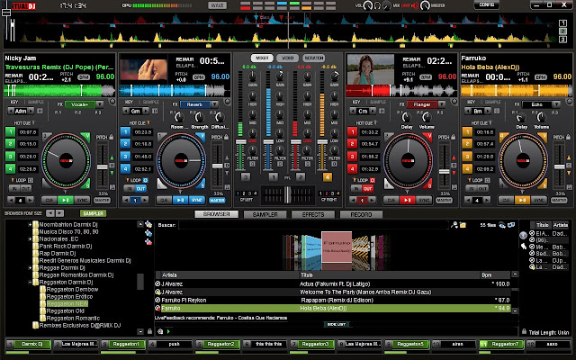This screenshot has width=576, height=360.
Task: Click the search options icon next to Buscar
Action: click(454, 225)
